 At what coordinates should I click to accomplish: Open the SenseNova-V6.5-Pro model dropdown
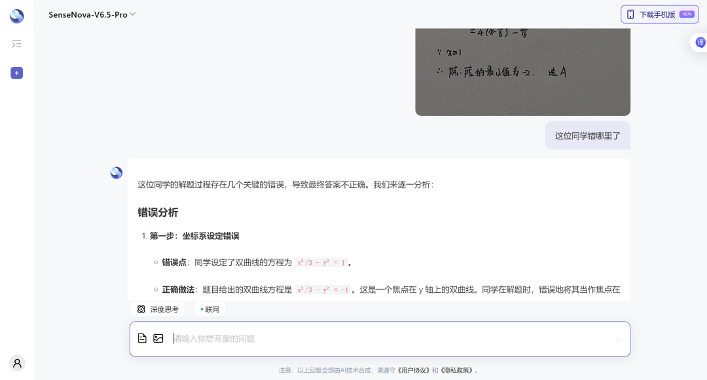tap(92, 14)
